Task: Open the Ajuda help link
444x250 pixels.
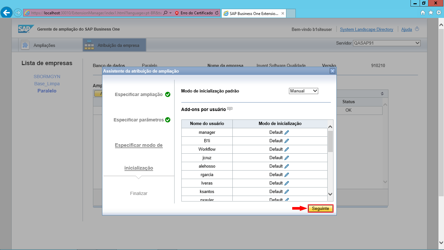Action: (x=407, y=29)
